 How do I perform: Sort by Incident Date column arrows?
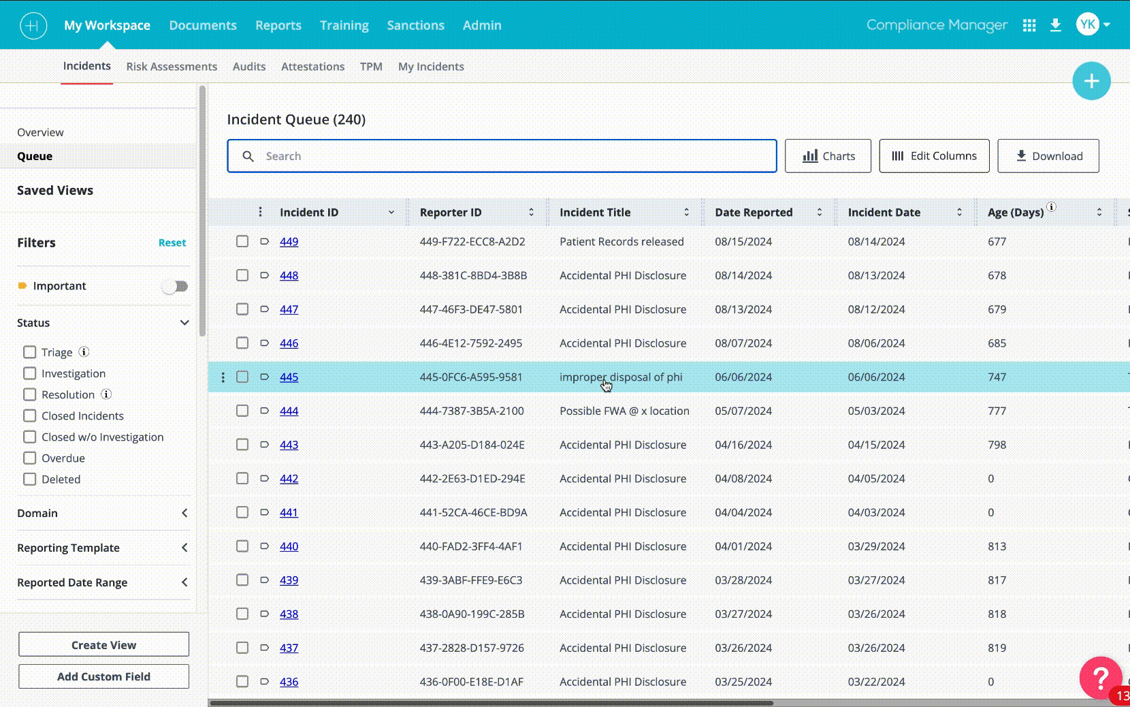pos(960,213)
